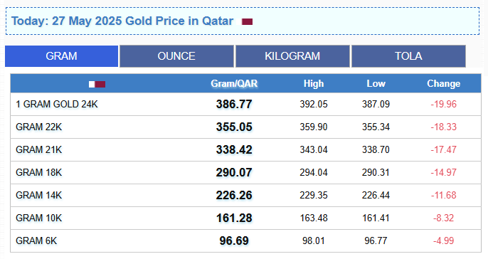Select the GRAM 10K row label
The width and height of the screenshot is (488, 259).
(39, 218)
